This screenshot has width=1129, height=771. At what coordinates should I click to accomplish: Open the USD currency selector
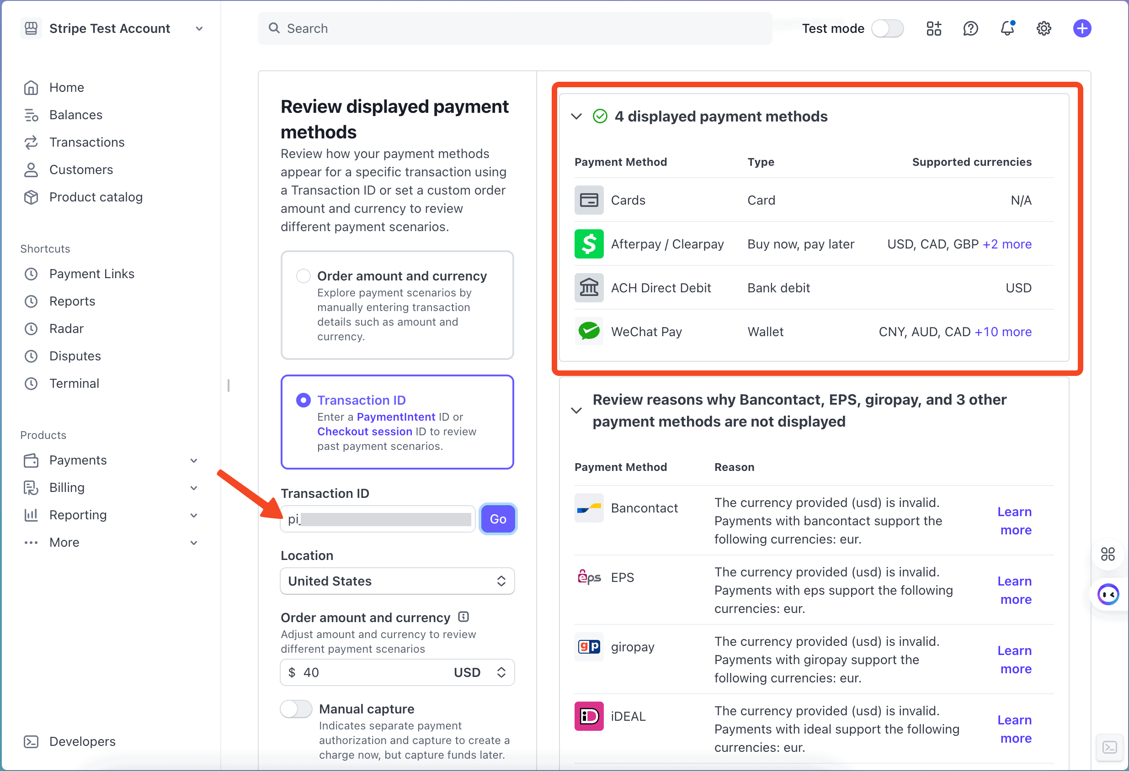click(479, 672)
